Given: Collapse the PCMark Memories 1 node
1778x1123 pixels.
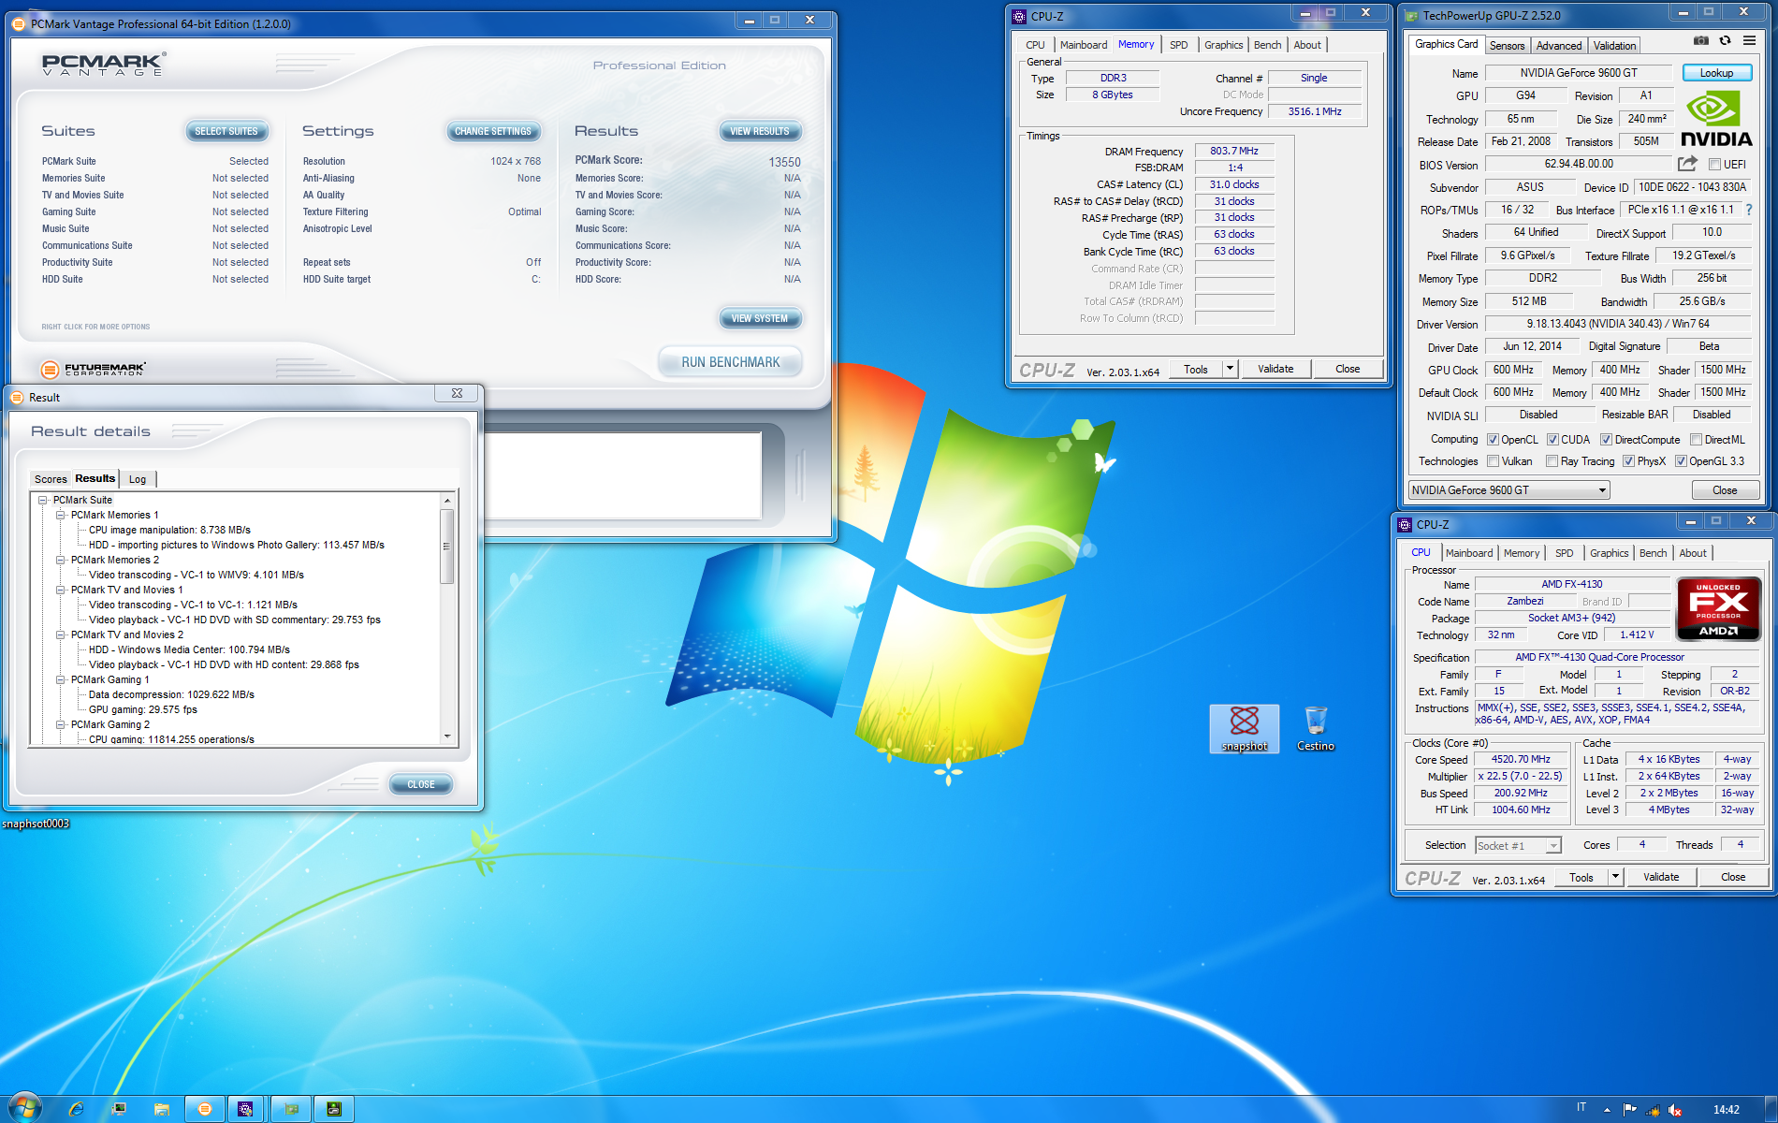Looking at the screenshot, I should [x=61, y=515].
